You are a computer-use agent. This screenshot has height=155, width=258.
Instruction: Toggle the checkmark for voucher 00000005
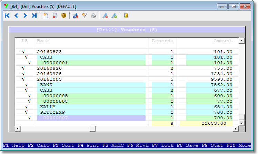(x=29, y=96)
